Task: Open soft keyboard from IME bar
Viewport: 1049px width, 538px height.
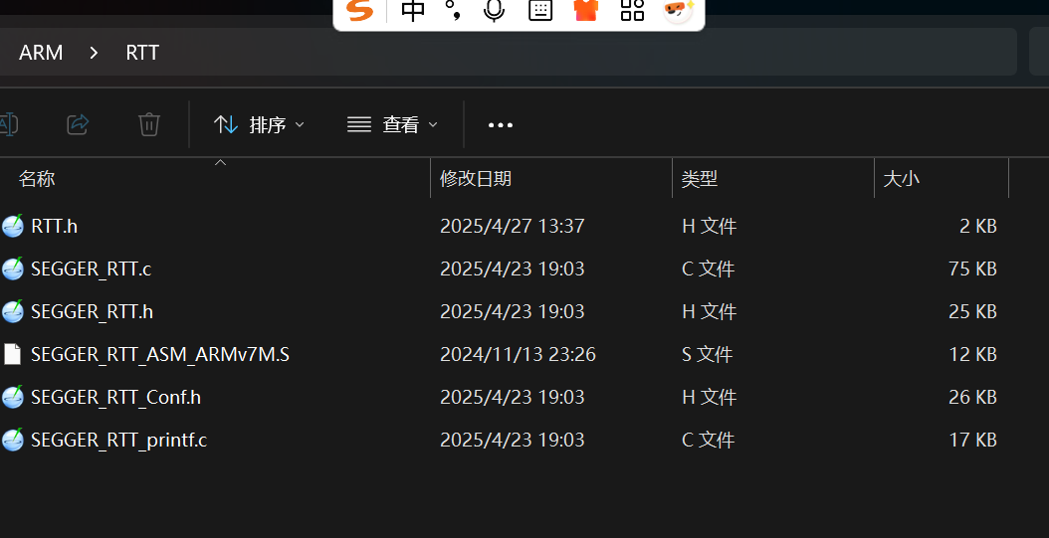Action: (x=540, y=11)
